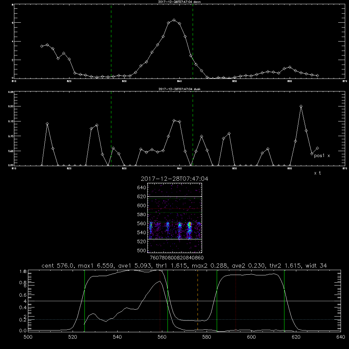This screenshot has height=349, width=349.
Task: Click the dusk plot title '2017-12-28T07:47:04 dusk'
Action: point(179,89)
